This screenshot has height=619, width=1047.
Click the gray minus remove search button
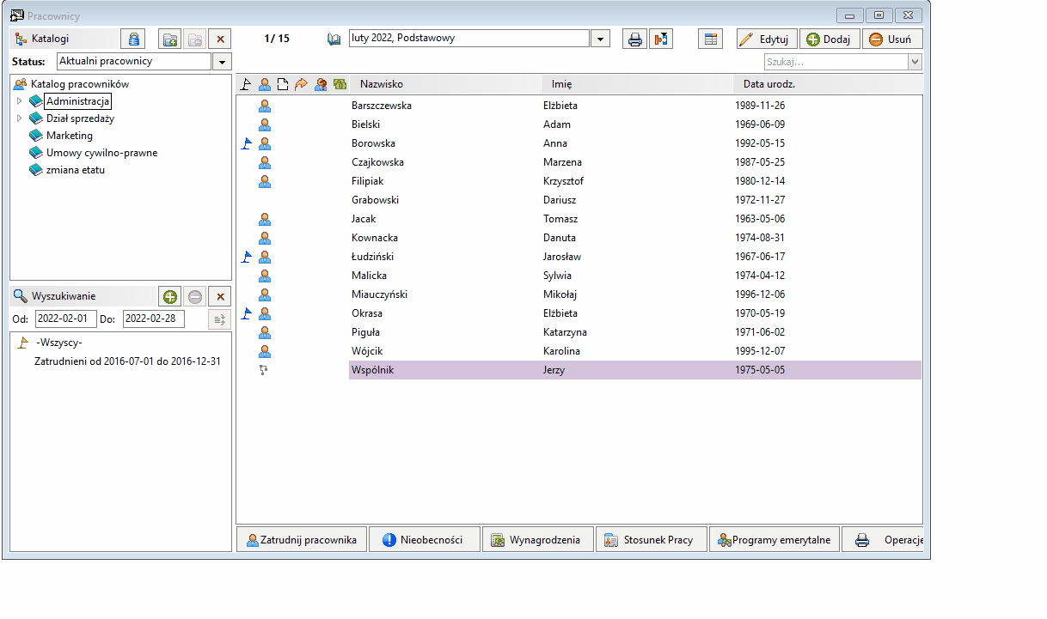(195, 296)
